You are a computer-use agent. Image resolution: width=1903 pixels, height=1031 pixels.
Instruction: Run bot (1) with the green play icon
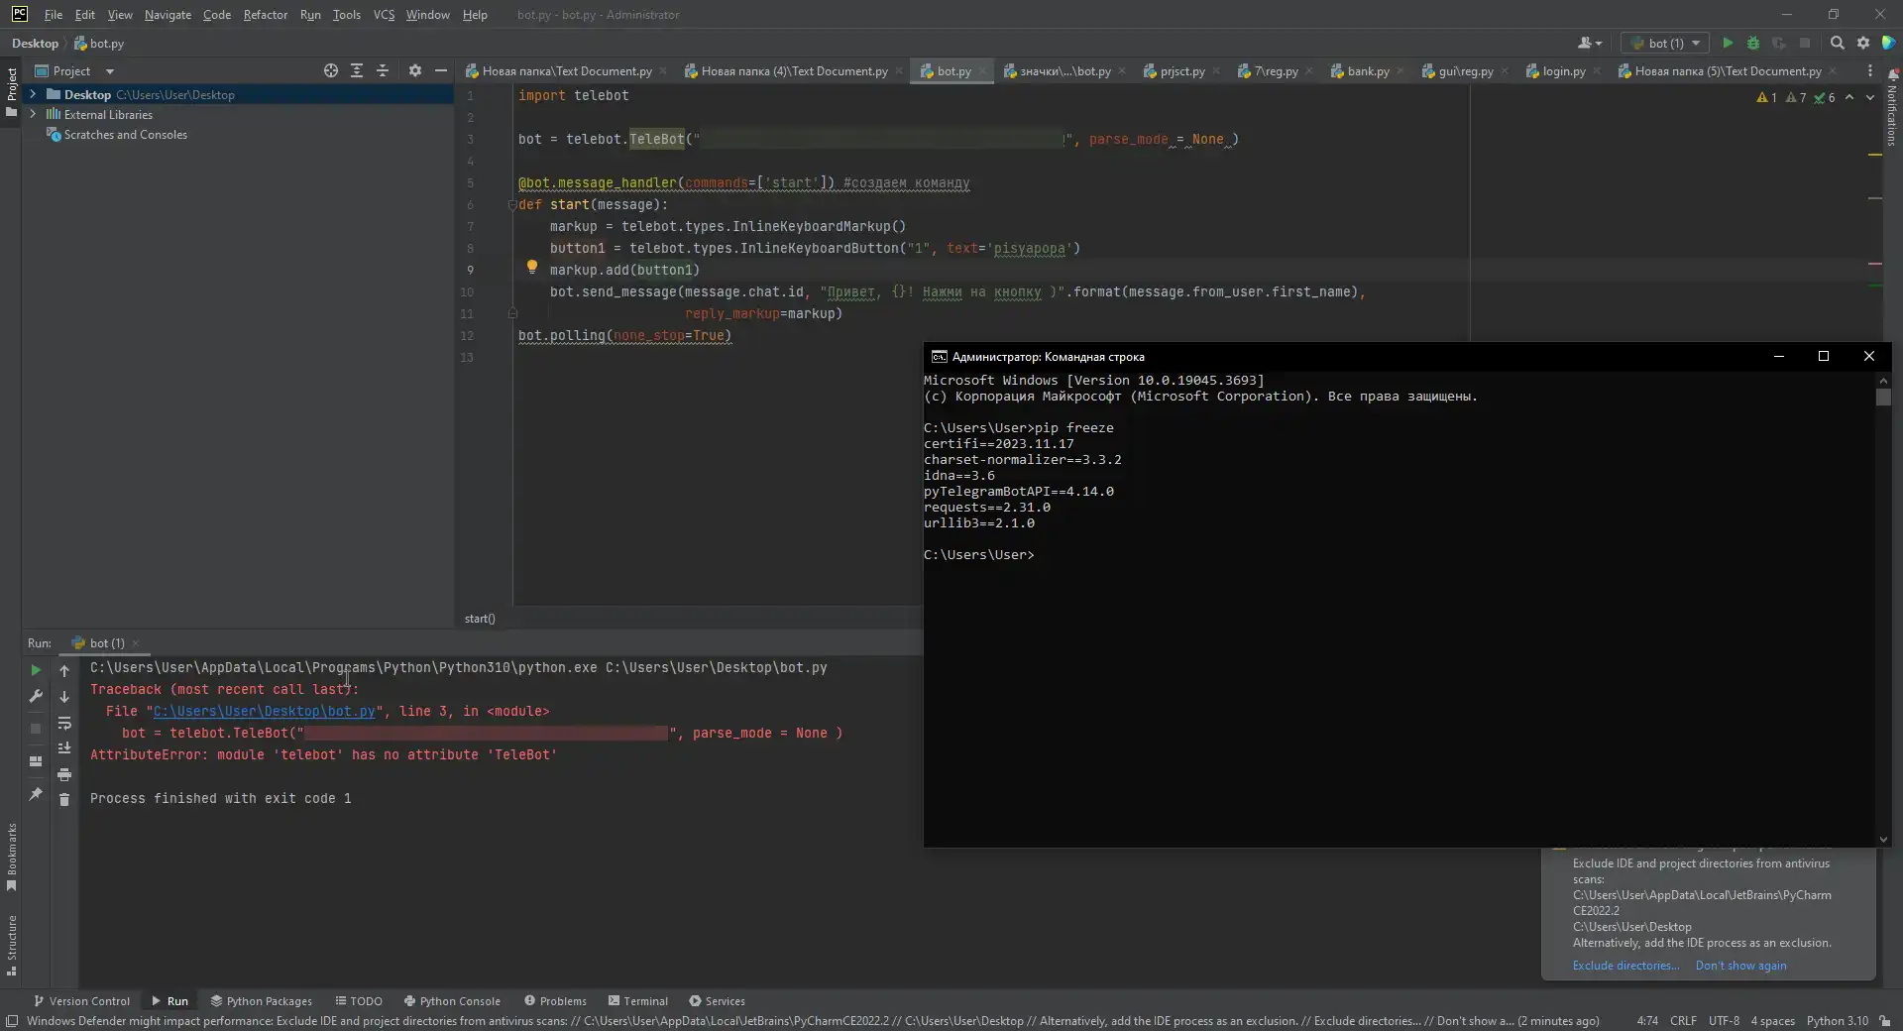1728,43
